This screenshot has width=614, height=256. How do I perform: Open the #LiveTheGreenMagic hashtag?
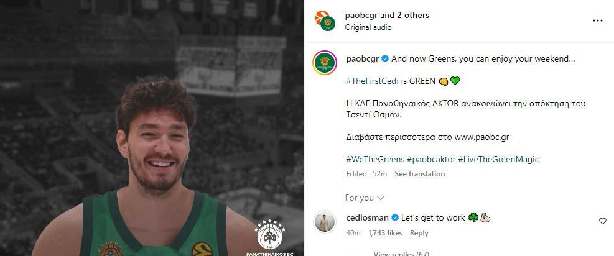498,159
